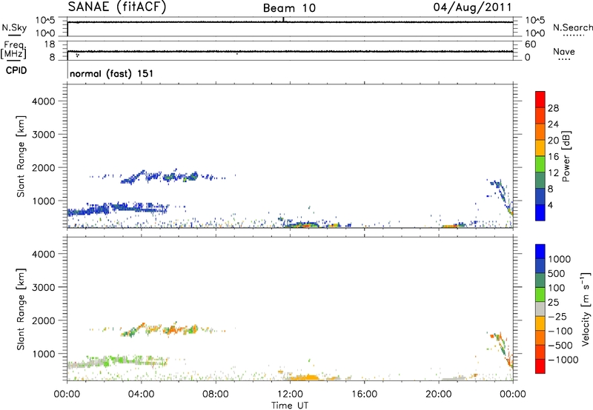Click the '08:00' time axis label
593x410 pixels.
[x=215, y=394]
